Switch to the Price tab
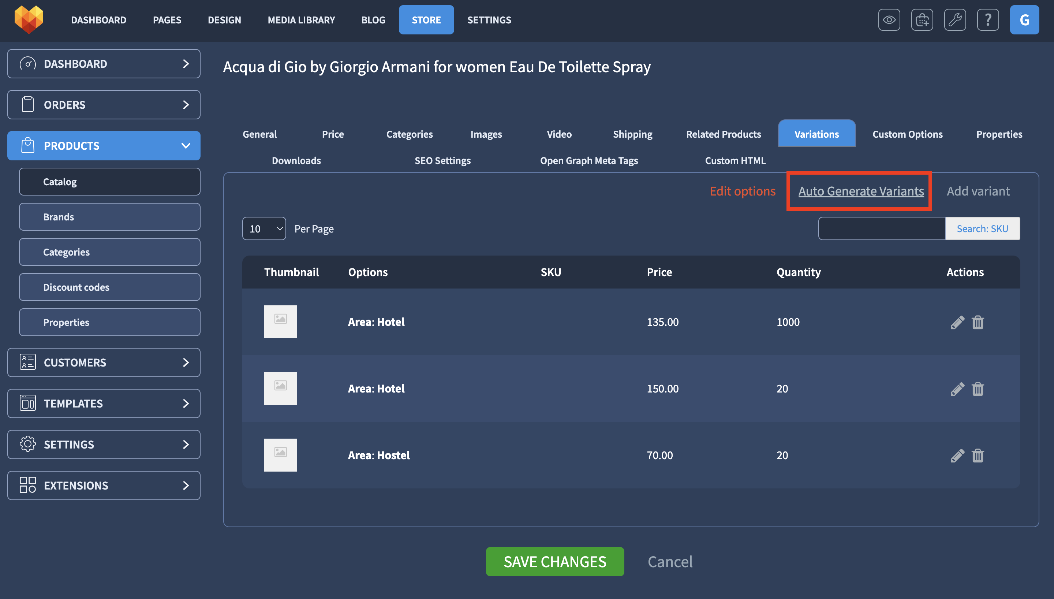Screen dimensions: 1054x599 click(x=333, y=134)
